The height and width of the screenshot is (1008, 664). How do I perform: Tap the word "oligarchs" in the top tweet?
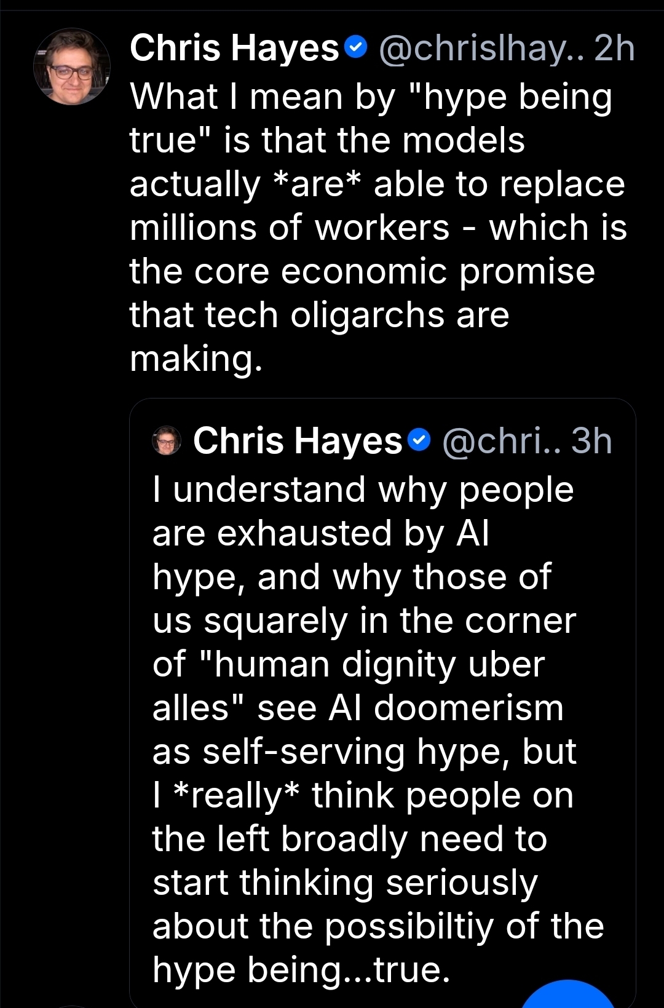[x=368, y=315]
